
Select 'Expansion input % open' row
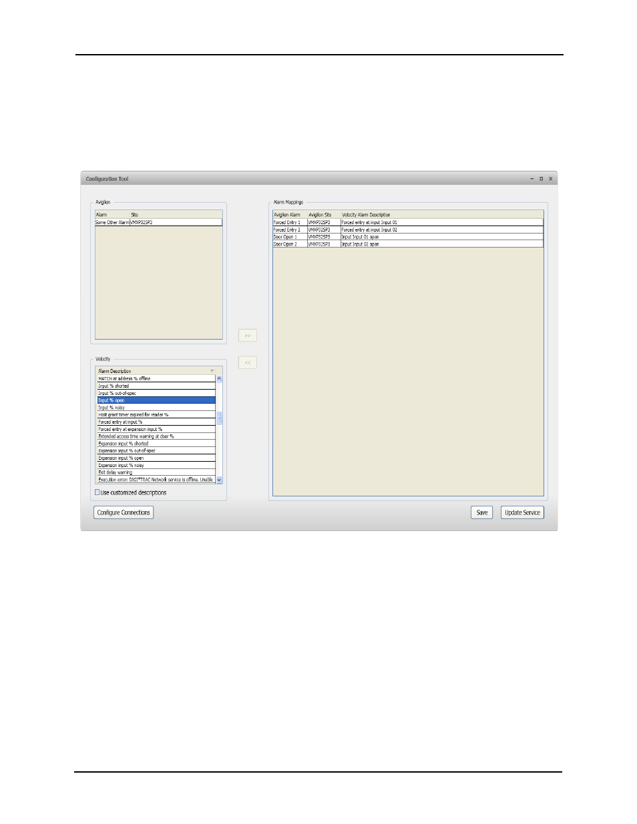(x=156, y=458)
